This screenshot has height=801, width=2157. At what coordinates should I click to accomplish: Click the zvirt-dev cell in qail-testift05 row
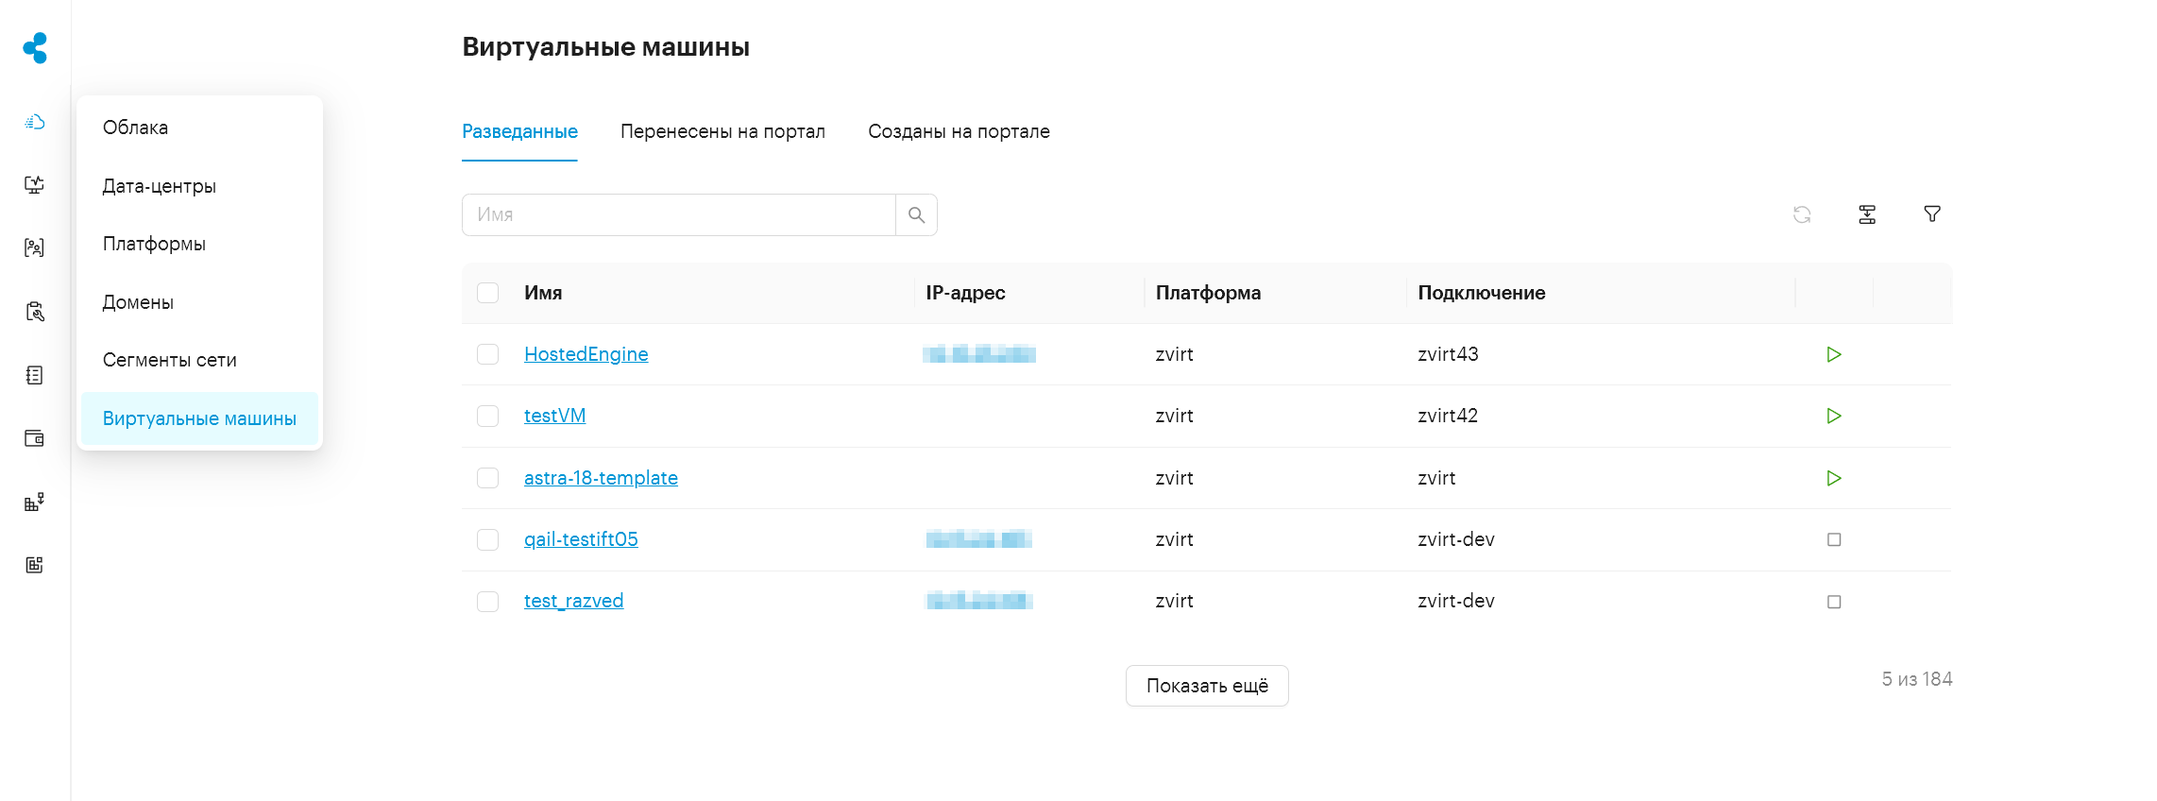tap(1456, 539)
